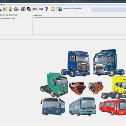Open help with the blue question mark

click(x=47, y=9)
